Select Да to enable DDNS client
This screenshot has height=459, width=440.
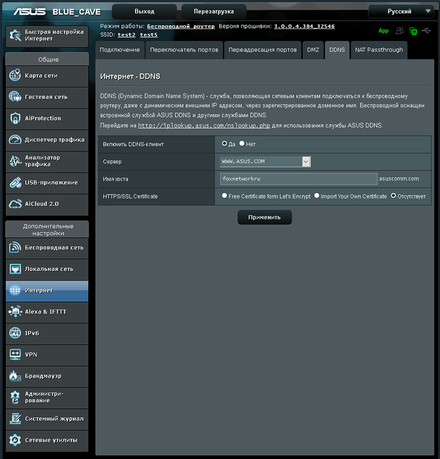(224, 144)
